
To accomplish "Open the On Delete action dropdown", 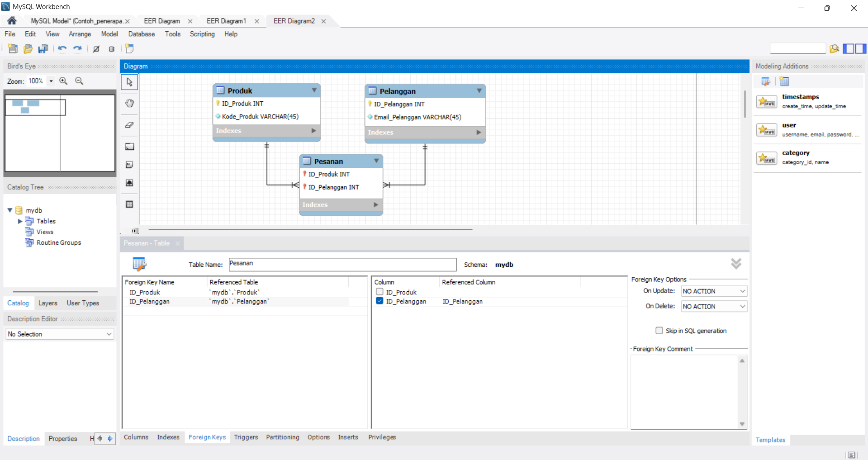I will pos(714,306).
